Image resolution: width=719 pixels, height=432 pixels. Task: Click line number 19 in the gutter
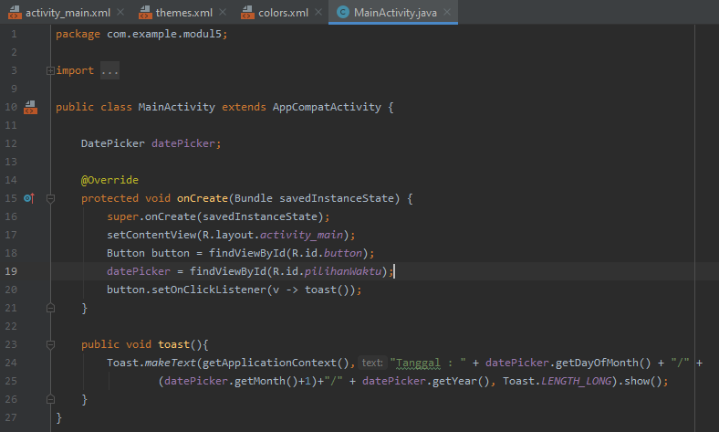11,271
